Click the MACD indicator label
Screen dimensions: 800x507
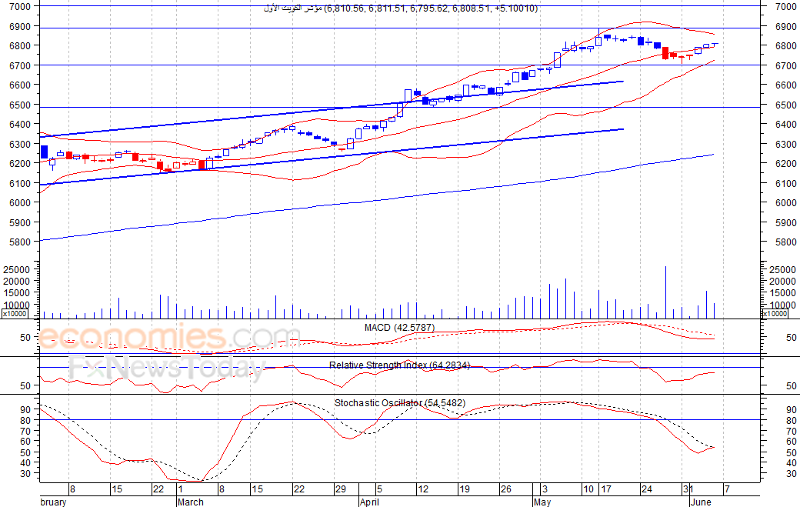coord(399,328)
